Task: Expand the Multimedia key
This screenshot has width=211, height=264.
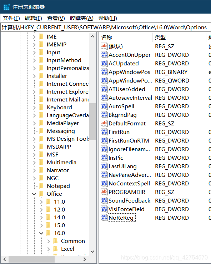Action: click(34, 163)
